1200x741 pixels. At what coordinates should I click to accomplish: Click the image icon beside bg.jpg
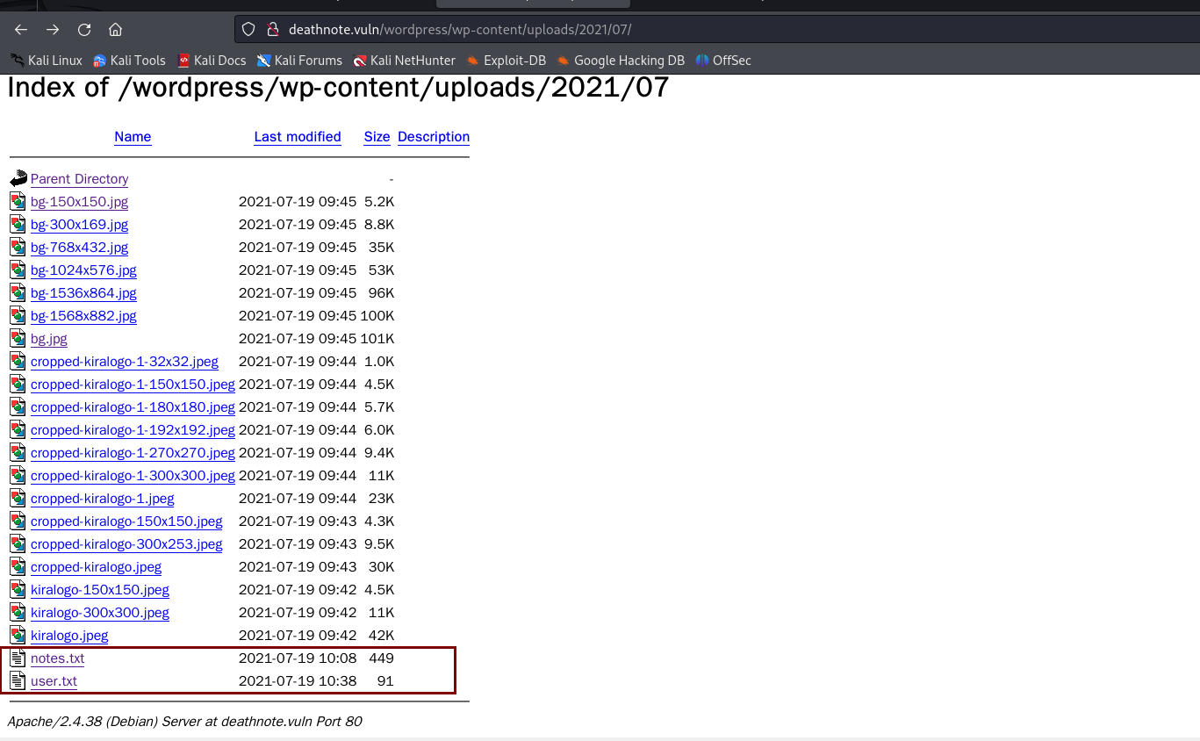[x=18, y=338]
